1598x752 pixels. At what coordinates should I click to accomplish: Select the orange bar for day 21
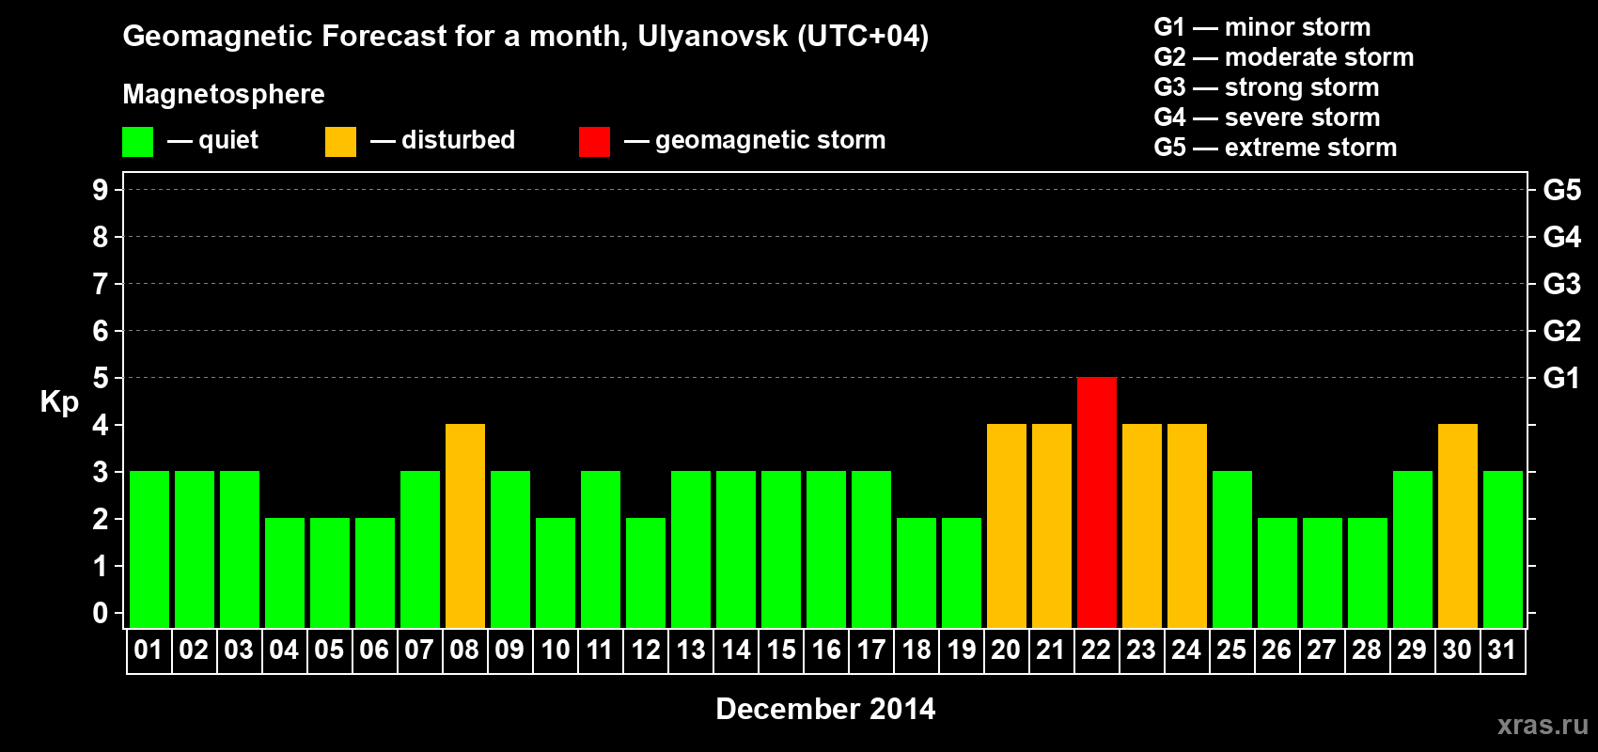pos(1052,525)
